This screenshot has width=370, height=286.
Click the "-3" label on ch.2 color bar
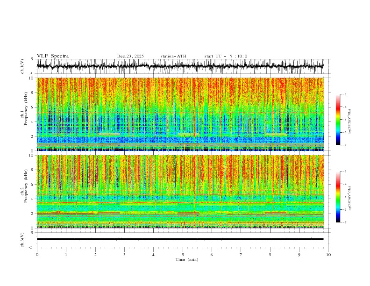click(x=345, y=172)
